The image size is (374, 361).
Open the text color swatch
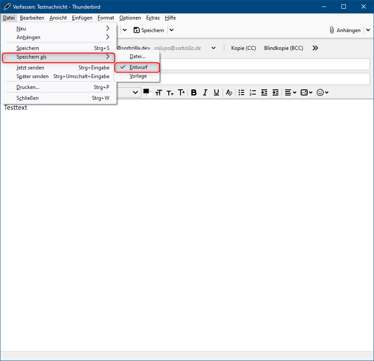146,92
